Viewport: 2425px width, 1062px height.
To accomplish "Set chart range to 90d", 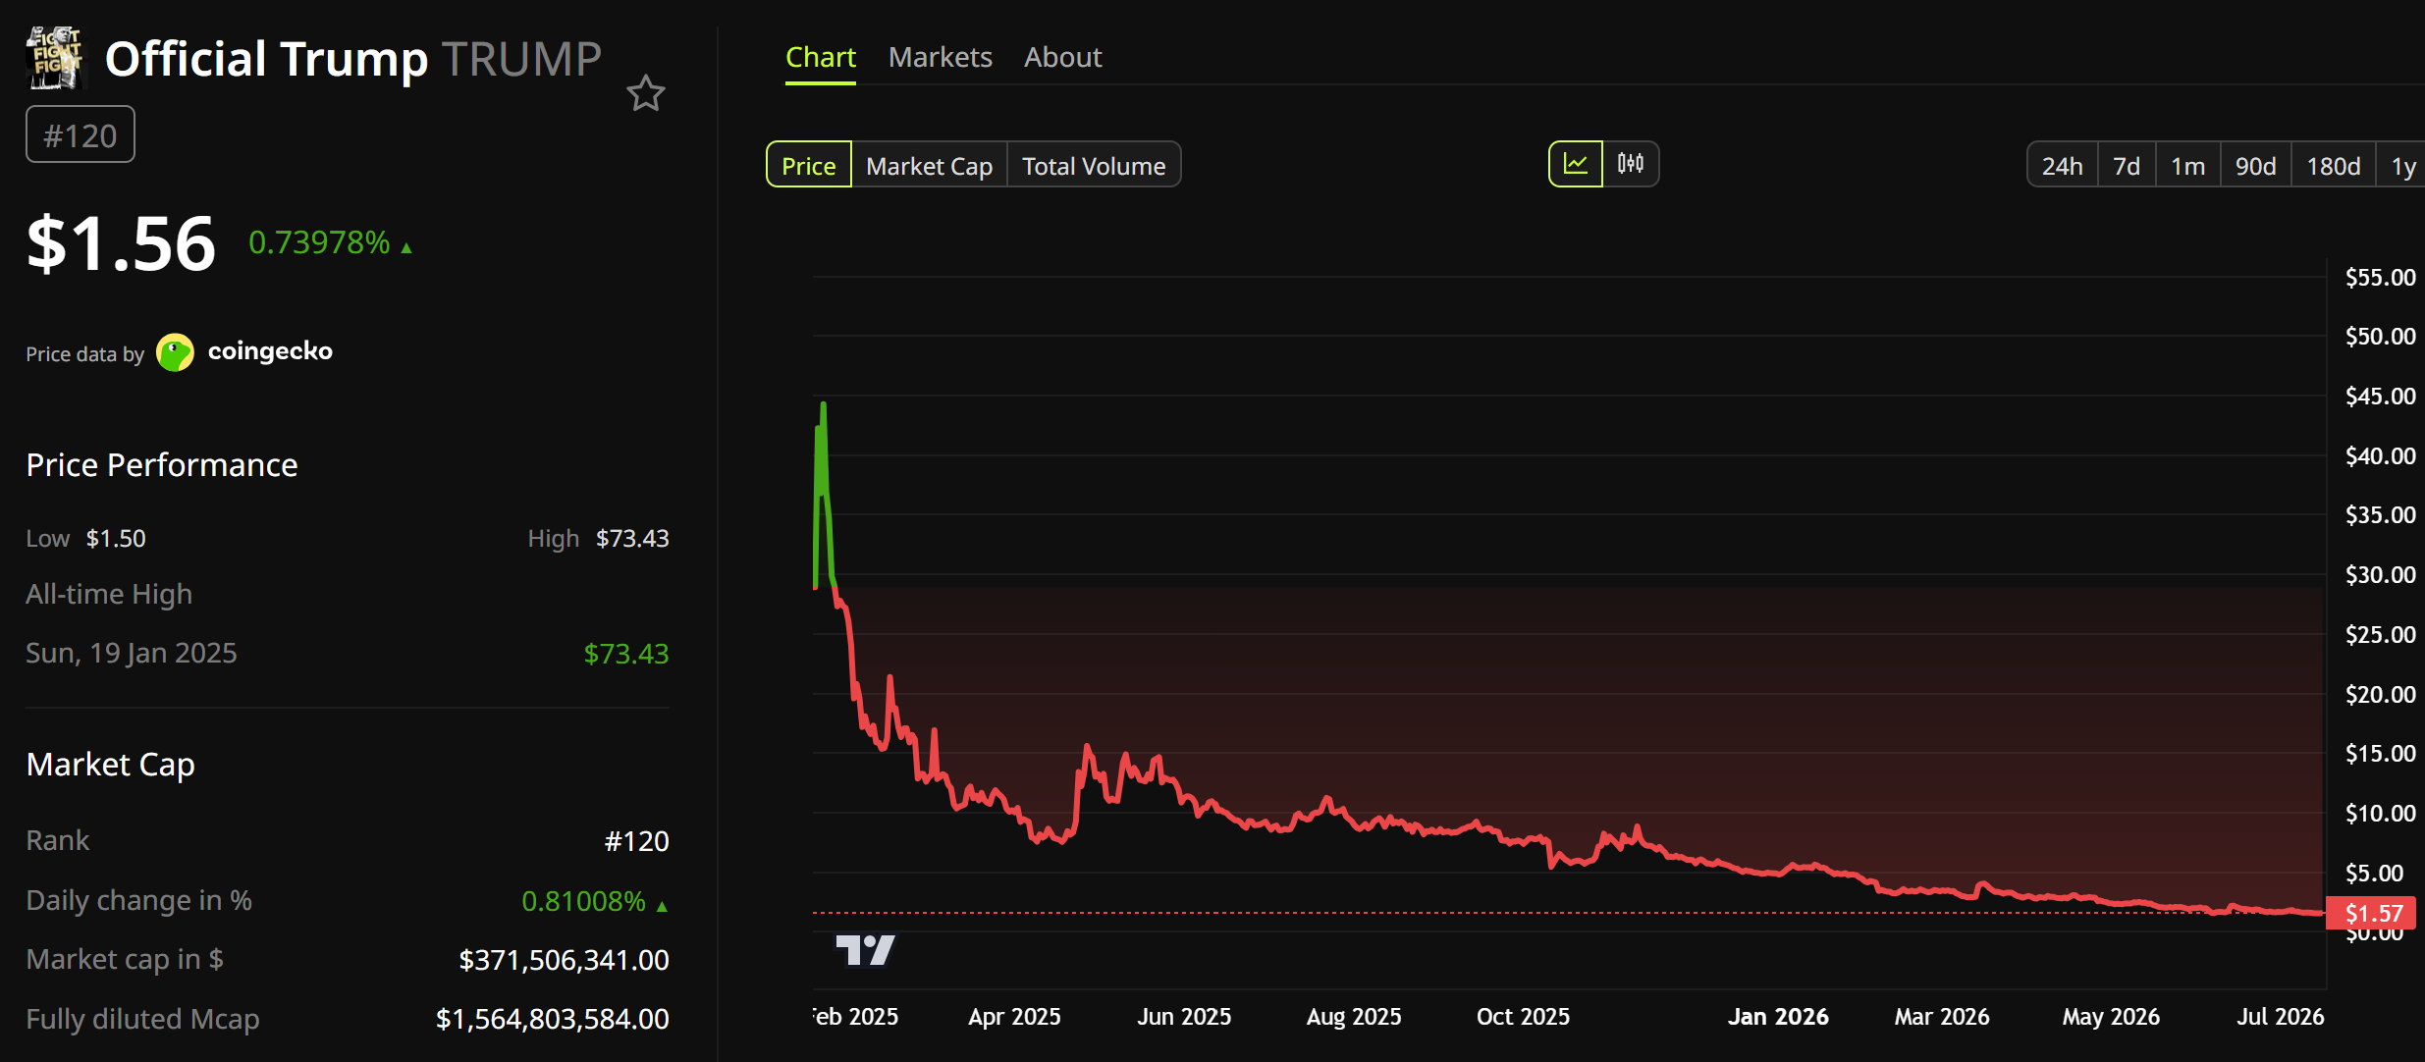I will click(2256, 165).
